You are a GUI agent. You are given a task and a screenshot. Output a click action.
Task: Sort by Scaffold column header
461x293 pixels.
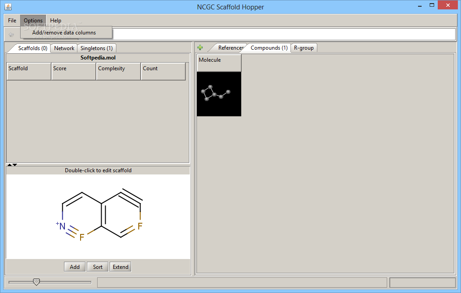click(29, 71)
